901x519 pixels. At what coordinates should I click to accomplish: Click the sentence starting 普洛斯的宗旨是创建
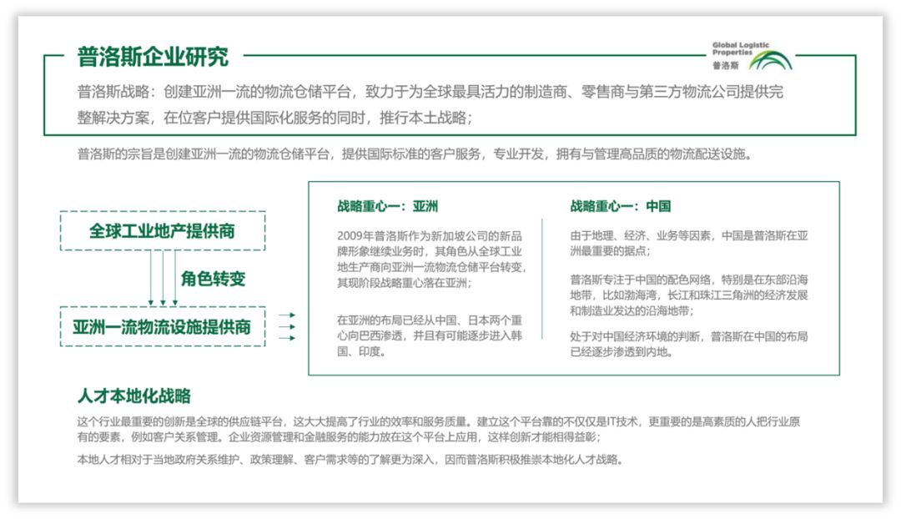pos(415,154)
